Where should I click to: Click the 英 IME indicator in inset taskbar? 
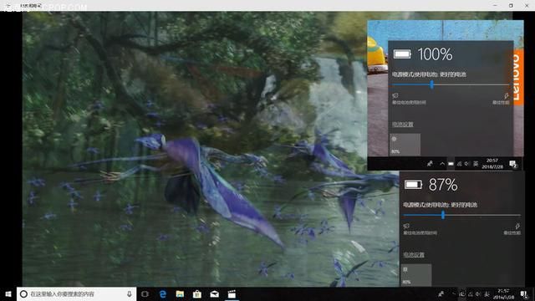(476, 164)
